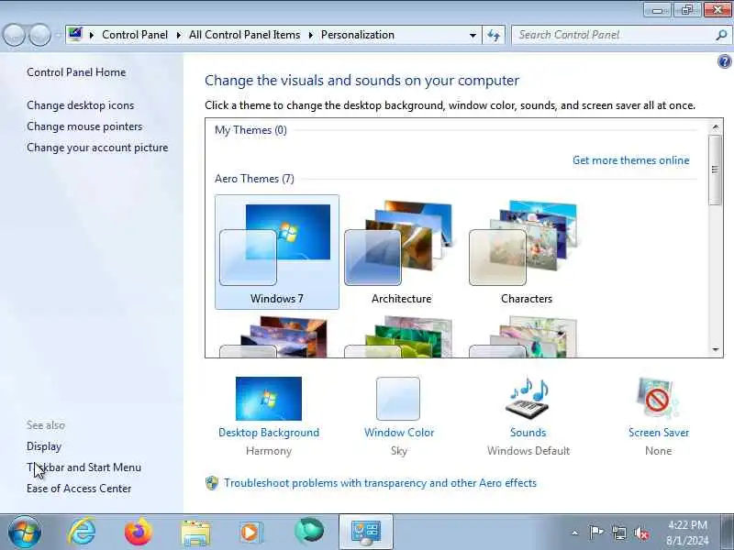Screen dimensions: 734x550
Task: Launch Internet Explorer from taskbar
Action: (82, 532)
